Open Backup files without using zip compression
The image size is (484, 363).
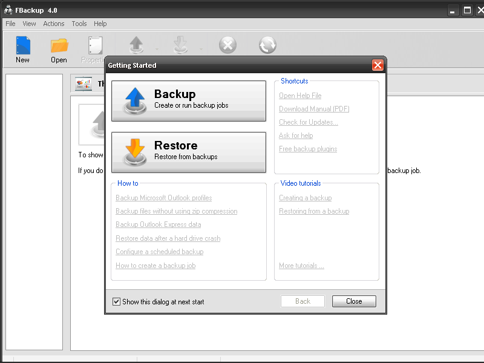coord(176,211)
